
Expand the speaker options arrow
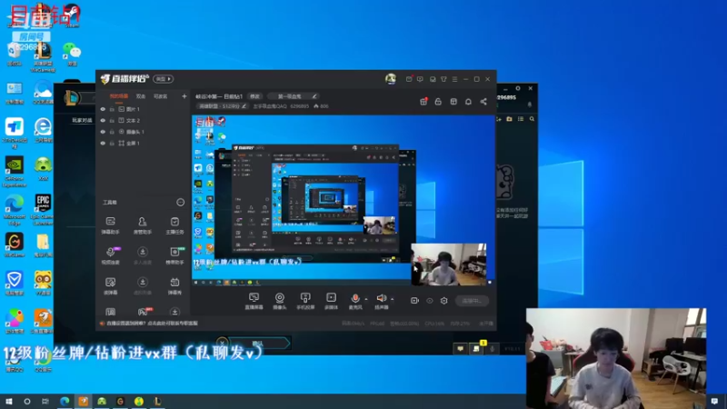pyautogui.click(x=393, y=299)
